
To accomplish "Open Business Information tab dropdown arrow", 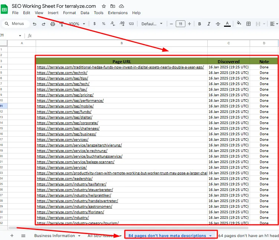I will click(x=79, y=236).
